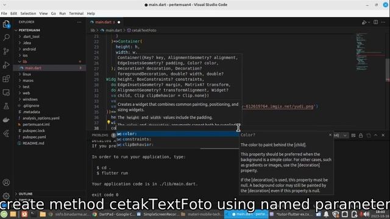Click the Run or Debug icon in editor toolbar
The width and height of the screenshot is (390, 219).
364,23
